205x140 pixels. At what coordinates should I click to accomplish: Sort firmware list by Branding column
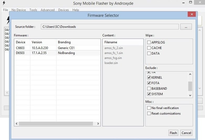(x=78, y=42)
